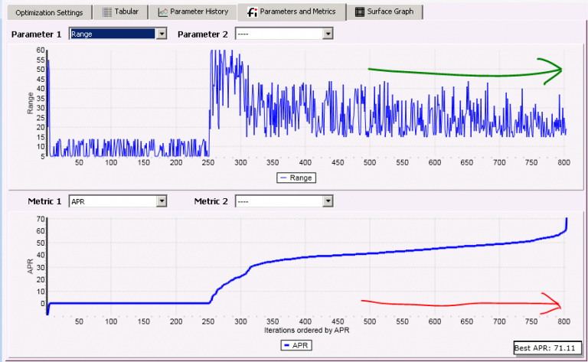The width and height of the screenshot is (588, 362).
Task: Click the APR curve peak near iteration 800
Action: click(x=567, y=221)
